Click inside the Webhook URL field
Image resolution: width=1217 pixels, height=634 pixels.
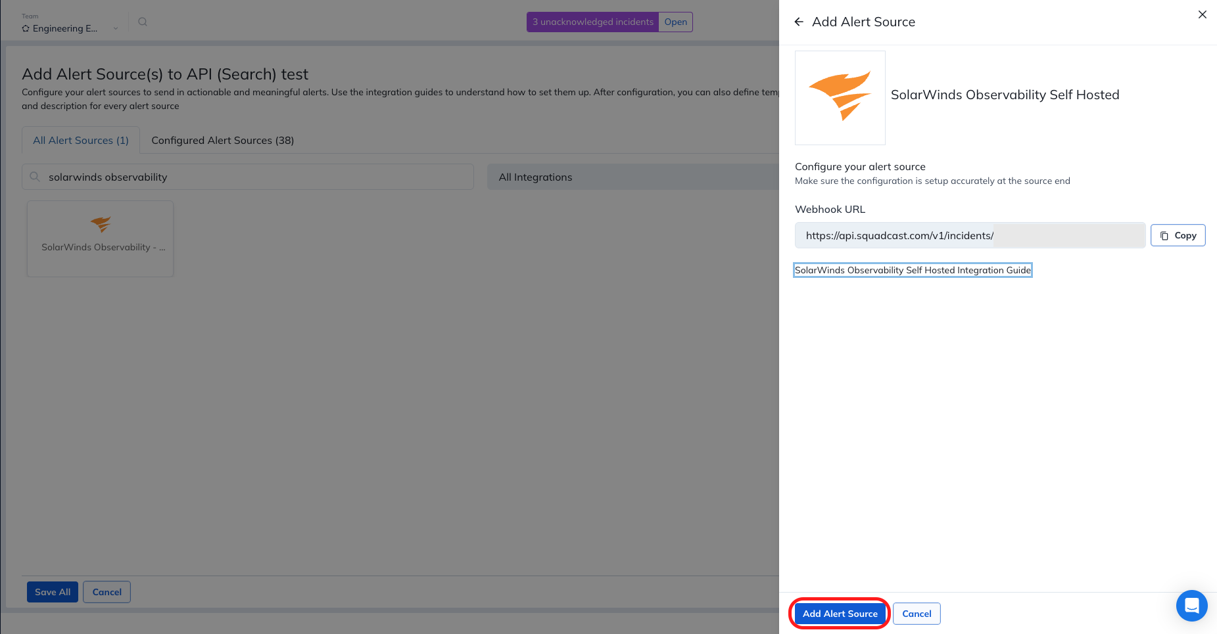[x=970, y=235]
